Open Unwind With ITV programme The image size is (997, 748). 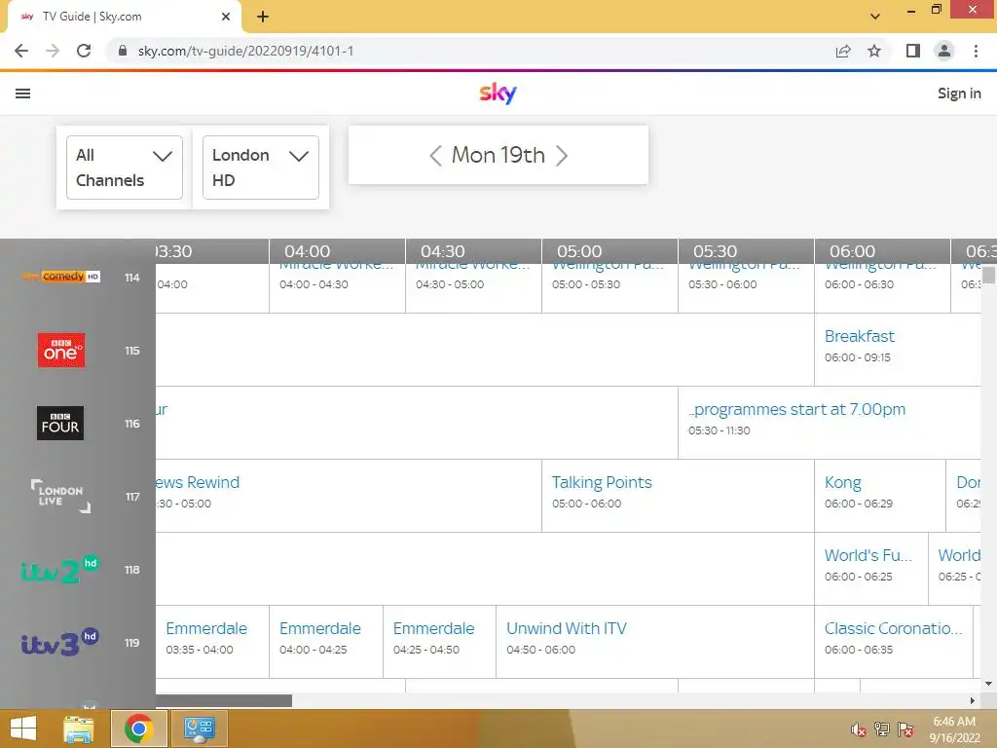[655, 642]
